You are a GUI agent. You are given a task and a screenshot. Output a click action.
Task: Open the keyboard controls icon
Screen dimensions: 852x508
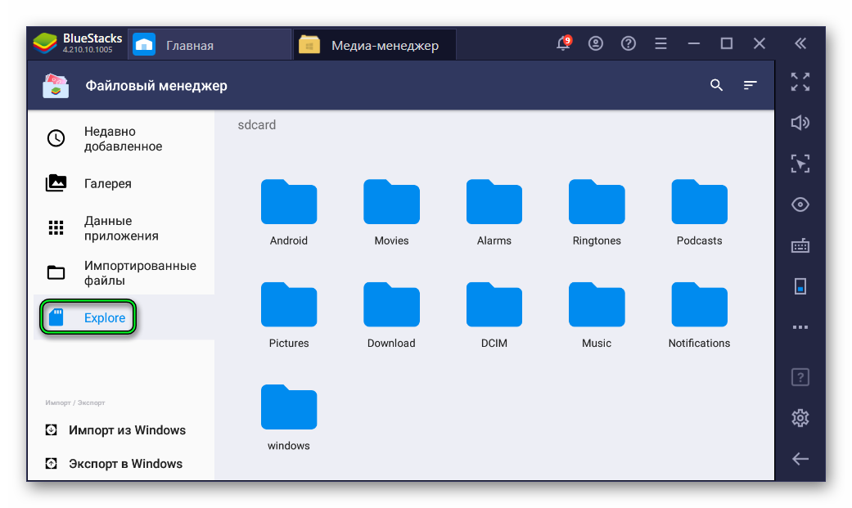click(800, 245)
